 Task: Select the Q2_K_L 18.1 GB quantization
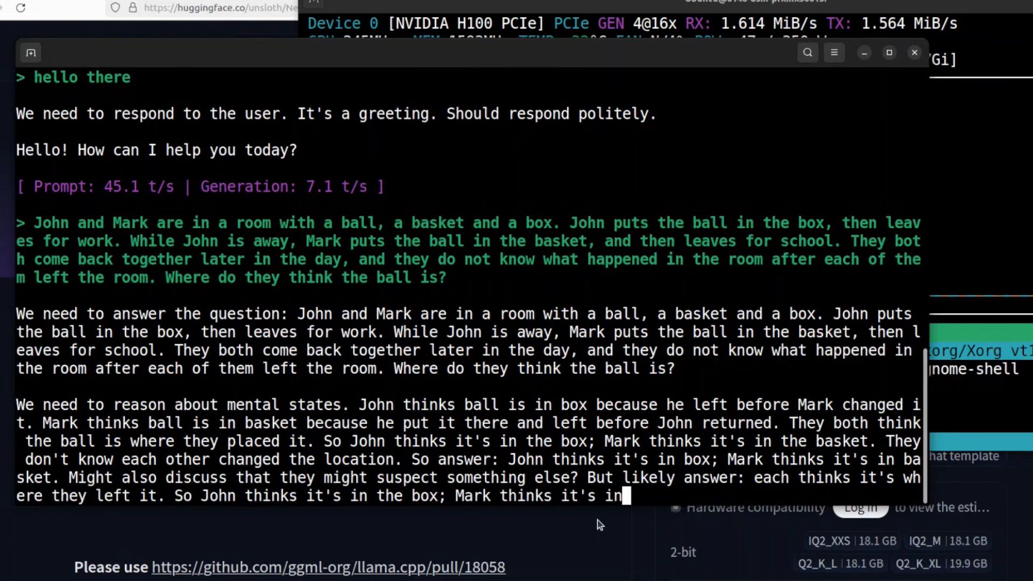click(840, 563)
